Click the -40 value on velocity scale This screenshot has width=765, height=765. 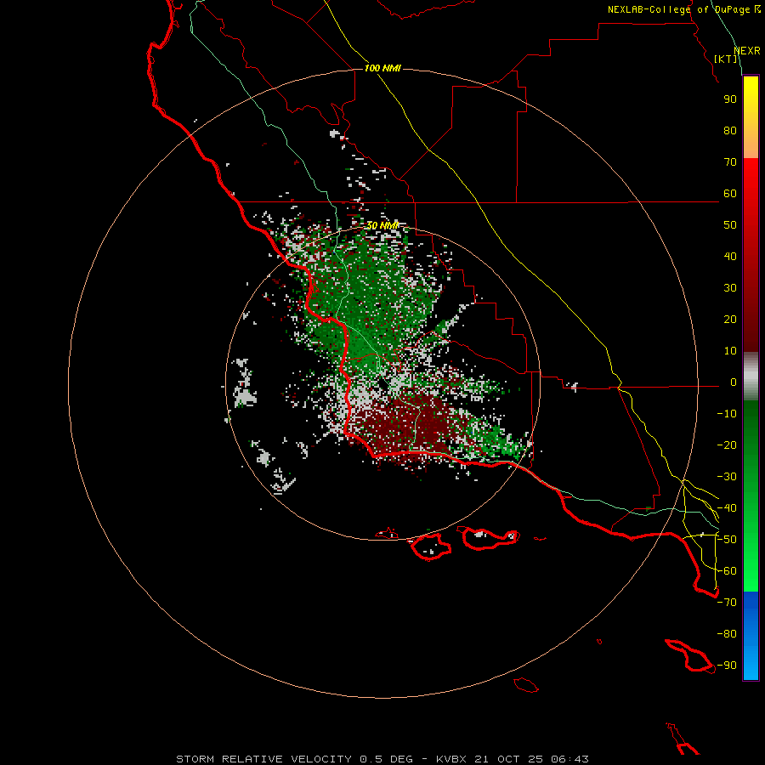(x=727, y=508)
